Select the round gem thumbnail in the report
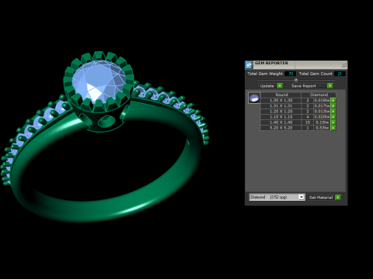 click(x=254, y=98)
